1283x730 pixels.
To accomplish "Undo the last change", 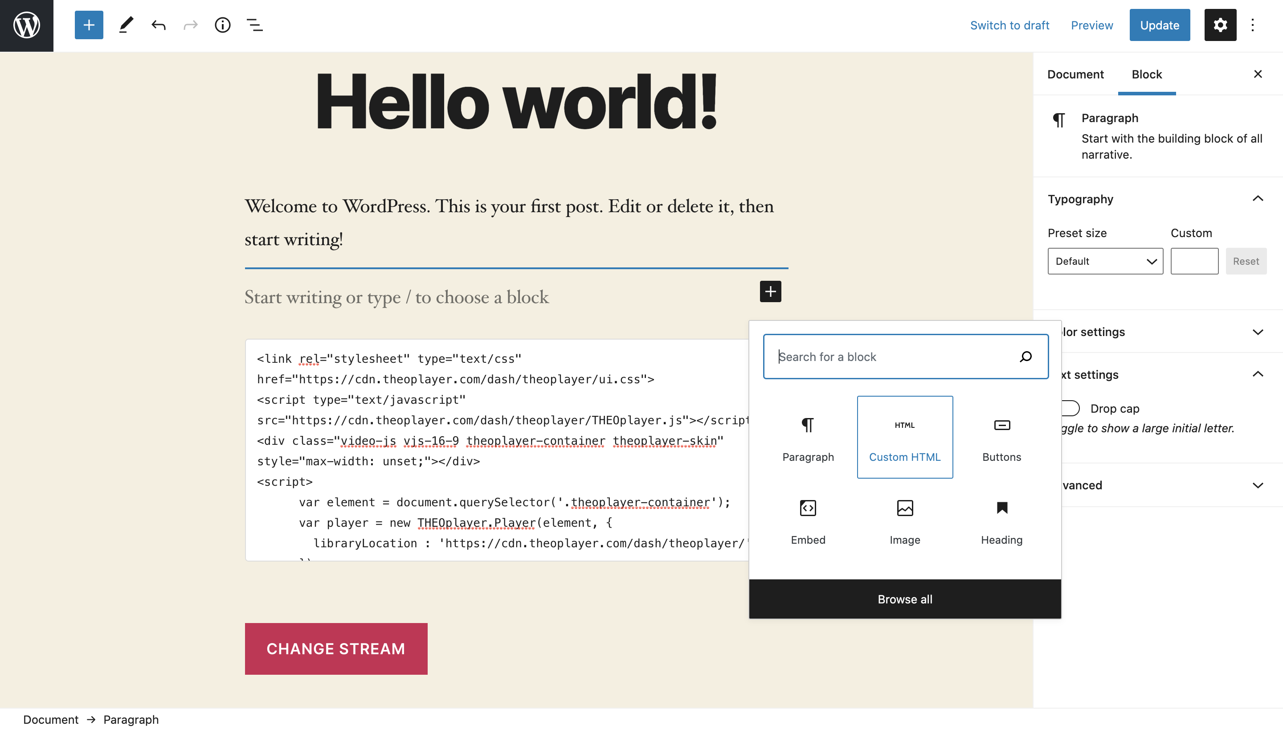I will click(159, 25).
